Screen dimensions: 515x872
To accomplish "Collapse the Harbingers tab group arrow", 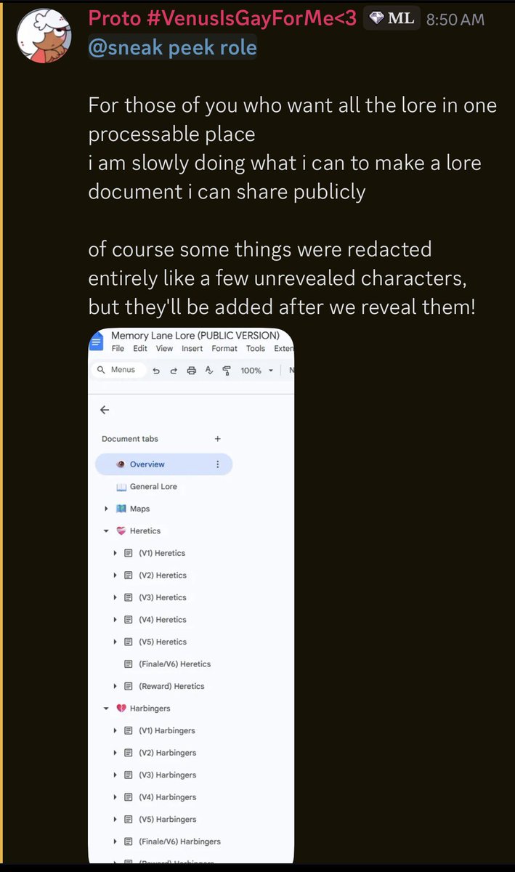I will point(106,708).
